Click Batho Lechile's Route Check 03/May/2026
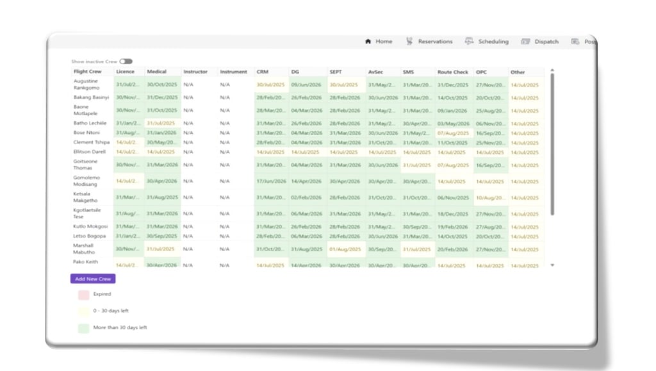The height and width of the screenshot is (371, 656). click(x=454, y=124)
